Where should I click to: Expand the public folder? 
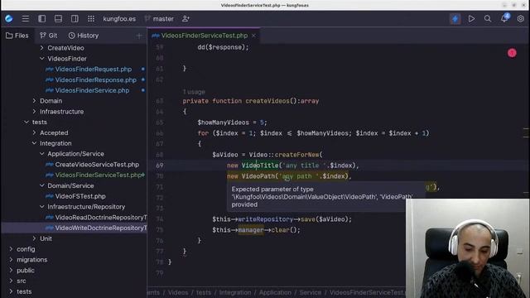[x=11, y=271]
